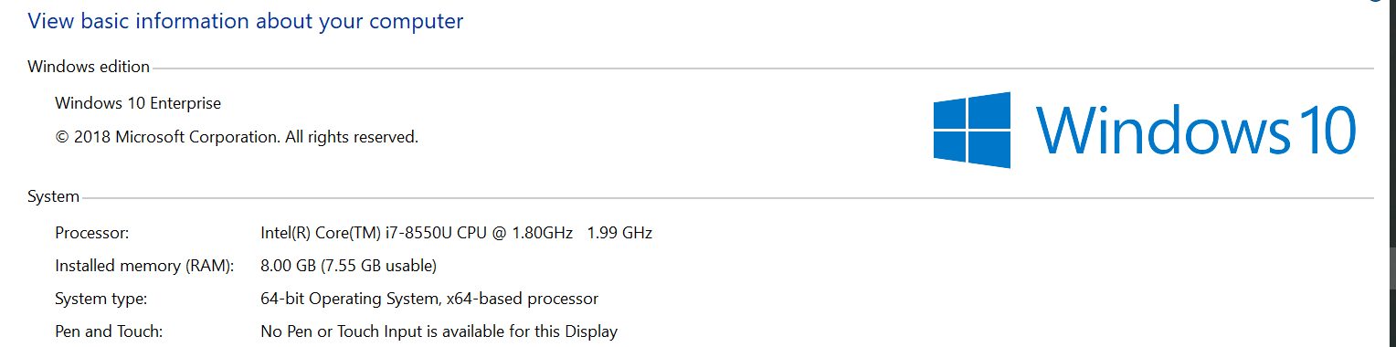Click the 'Pen and Touch:' label
The height and width of the screenshot is (347, 1396).
pyautogui.click(x=109, y=331)
